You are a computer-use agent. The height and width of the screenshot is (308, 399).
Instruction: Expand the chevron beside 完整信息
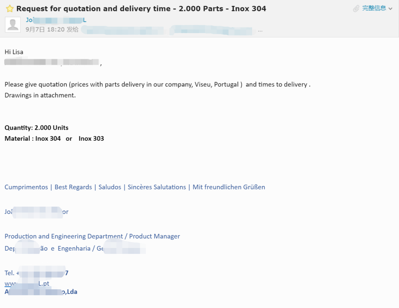click(x=390, y=9)
